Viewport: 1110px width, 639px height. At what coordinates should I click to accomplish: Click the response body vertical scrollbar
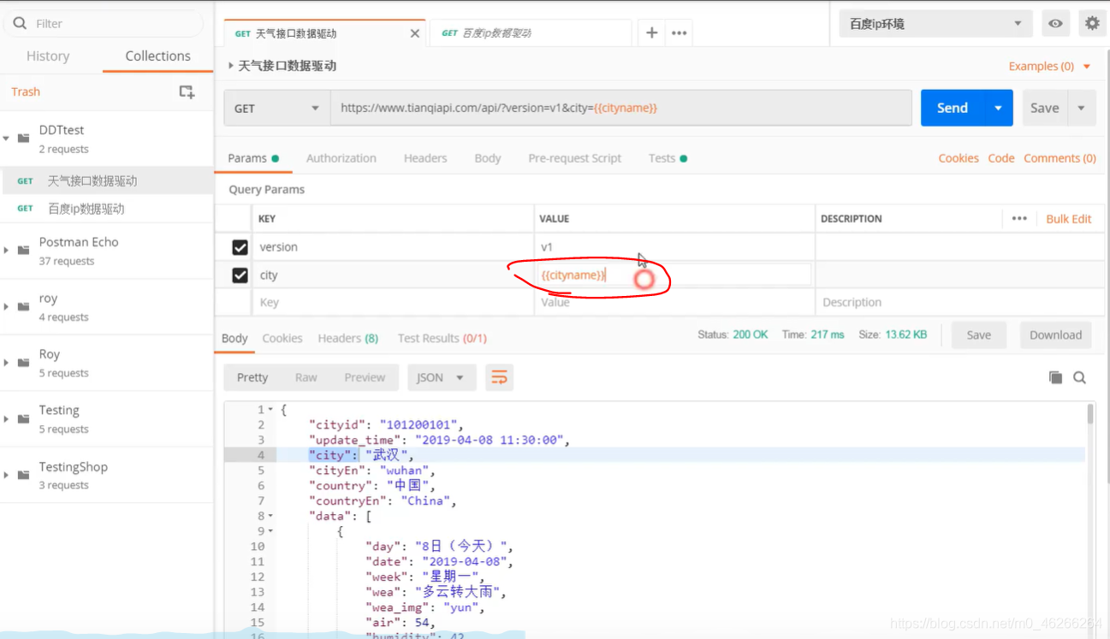click(1090, 414)
